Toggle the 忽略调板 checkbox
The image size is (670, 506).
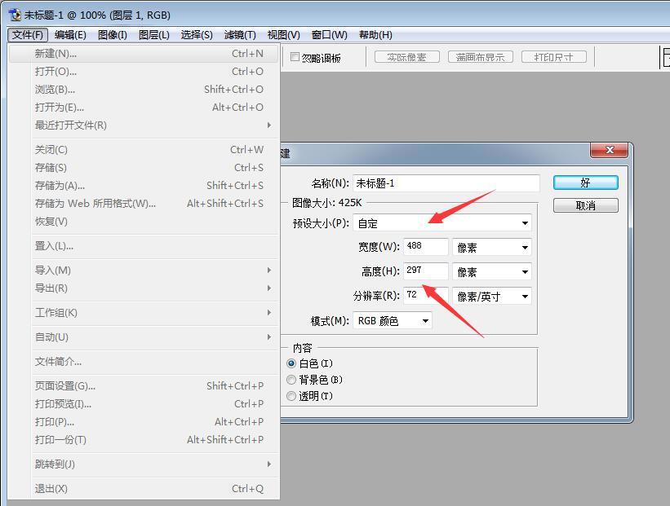click(295, 57)
